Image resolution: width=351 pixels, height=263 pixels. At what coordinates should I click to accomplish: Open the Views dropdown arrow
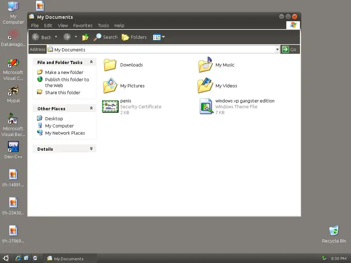(x=164, y=37)
